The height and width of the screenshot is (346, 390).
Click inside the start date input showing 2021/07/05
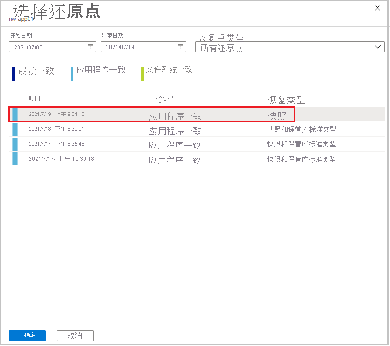point(46,46)
